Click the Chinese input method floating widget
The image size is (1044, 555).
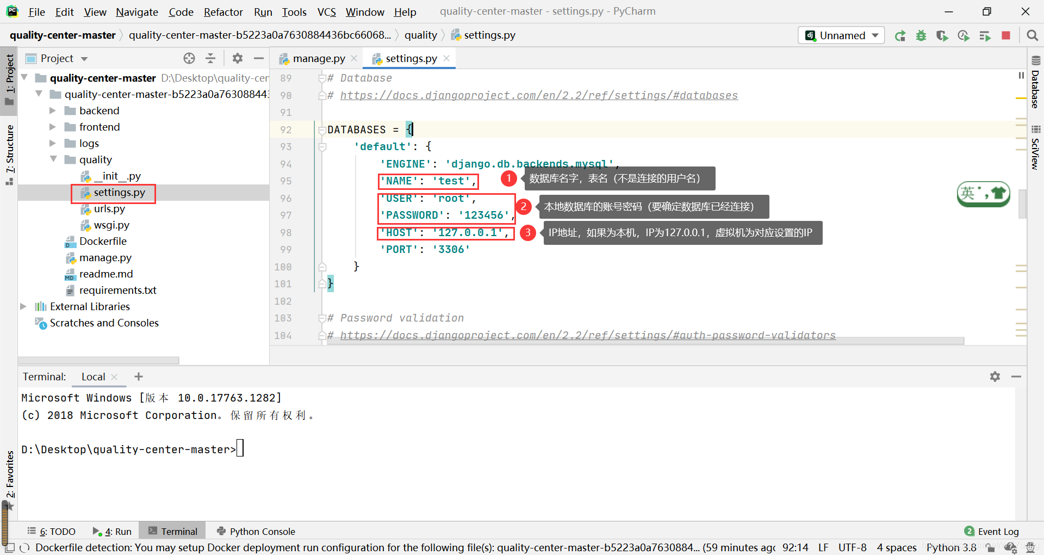[x=983, y=194]
